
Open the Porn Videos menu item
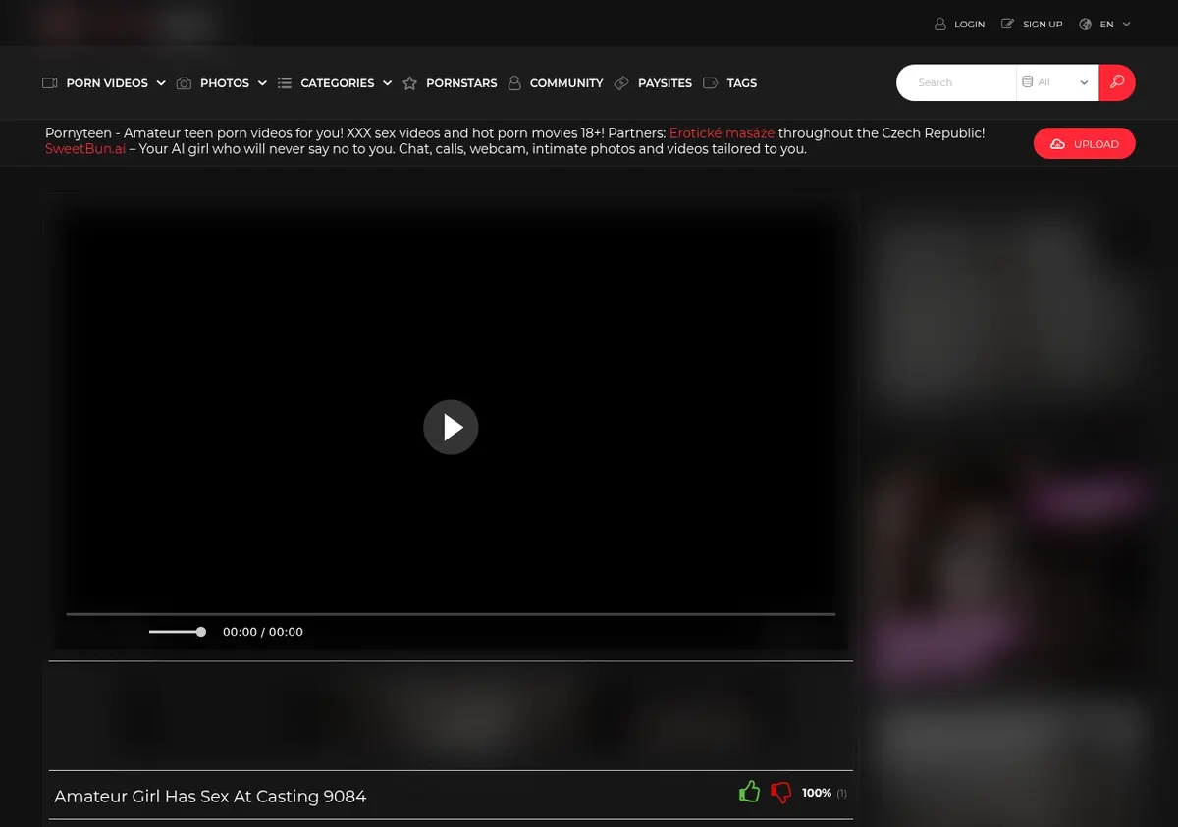(x=107, y=83)
